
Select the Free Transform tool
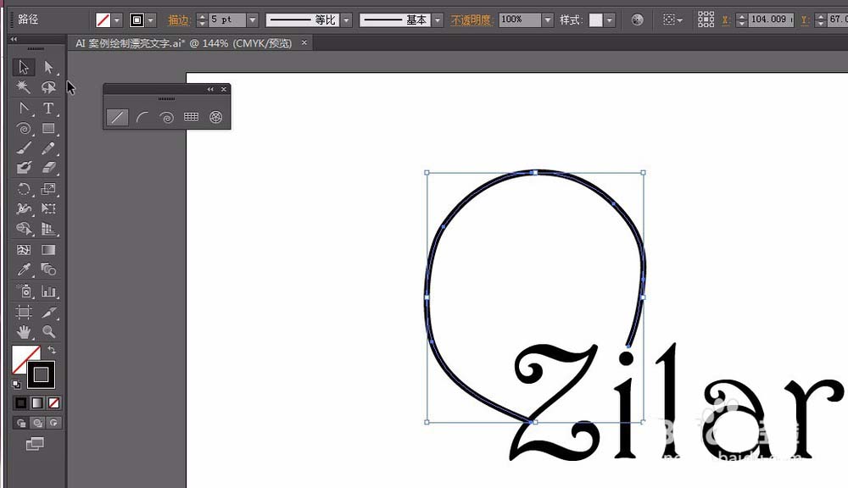48,208
